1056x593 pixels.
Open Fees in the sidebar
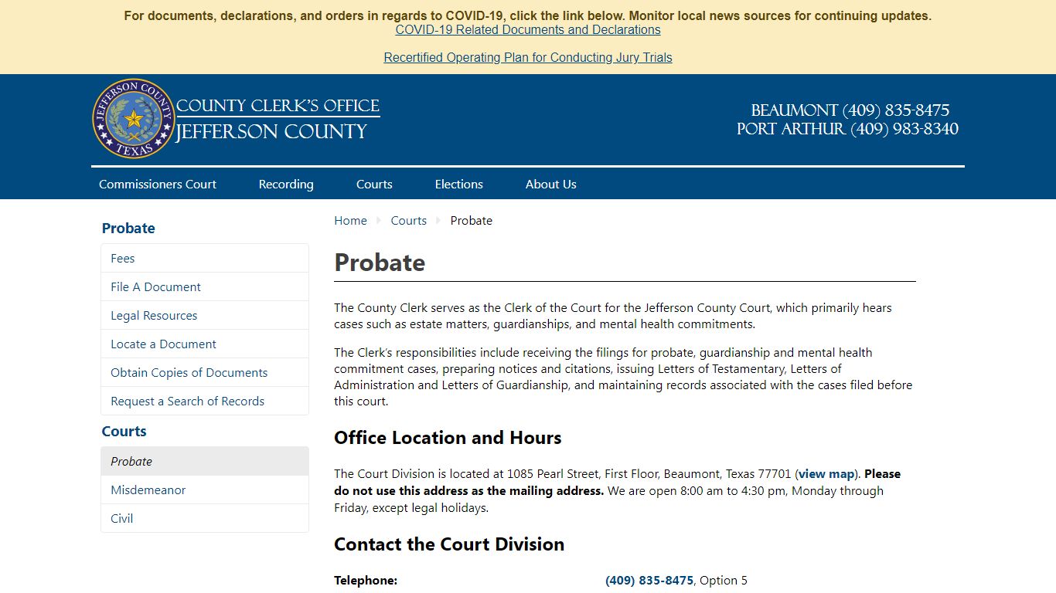(x=205, y=258)
